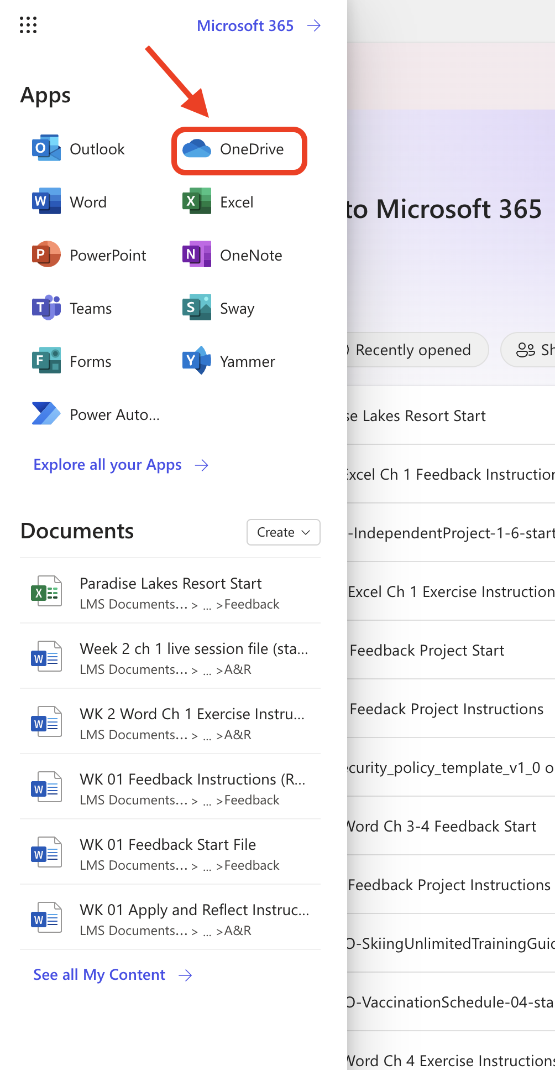This screenshot has width=555, height=1070.
Task: Launch the Forms app
Action: pyautogui.click(x=72, y=362)
